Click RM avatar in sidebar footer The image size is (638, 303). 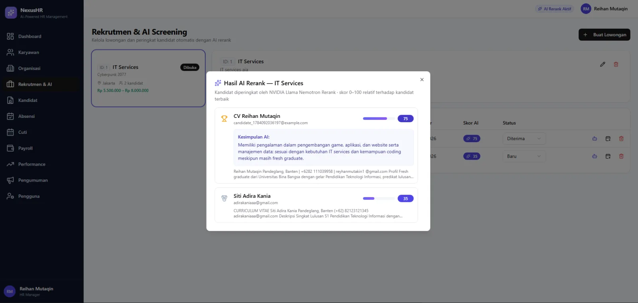pos(10,291)
